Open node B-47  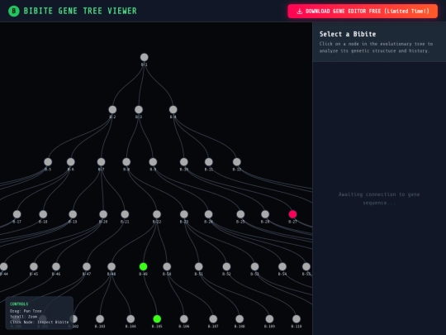tap(87, 266)
